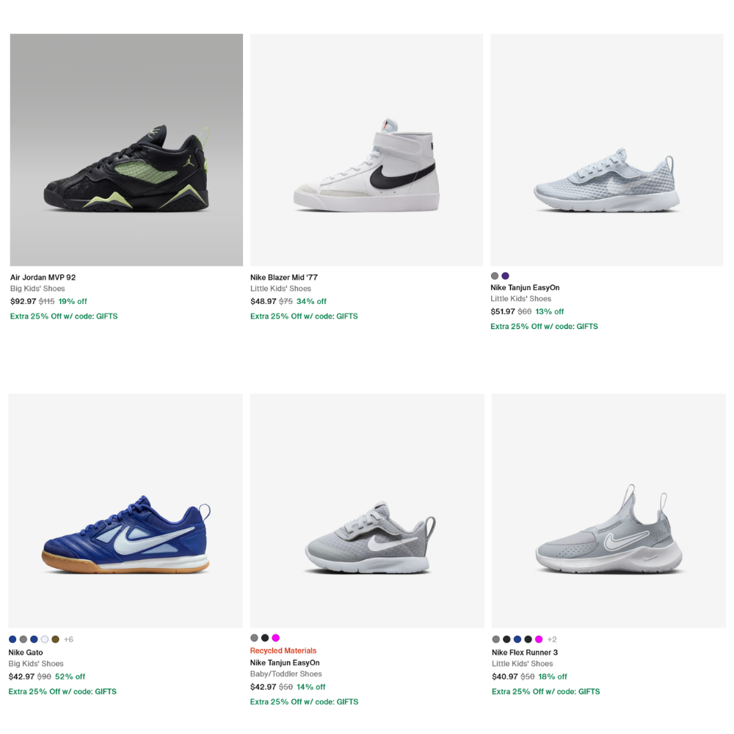Show the +2 more colors for Flex Runner 3
The image size is (734, 734).
click(552, 639)
